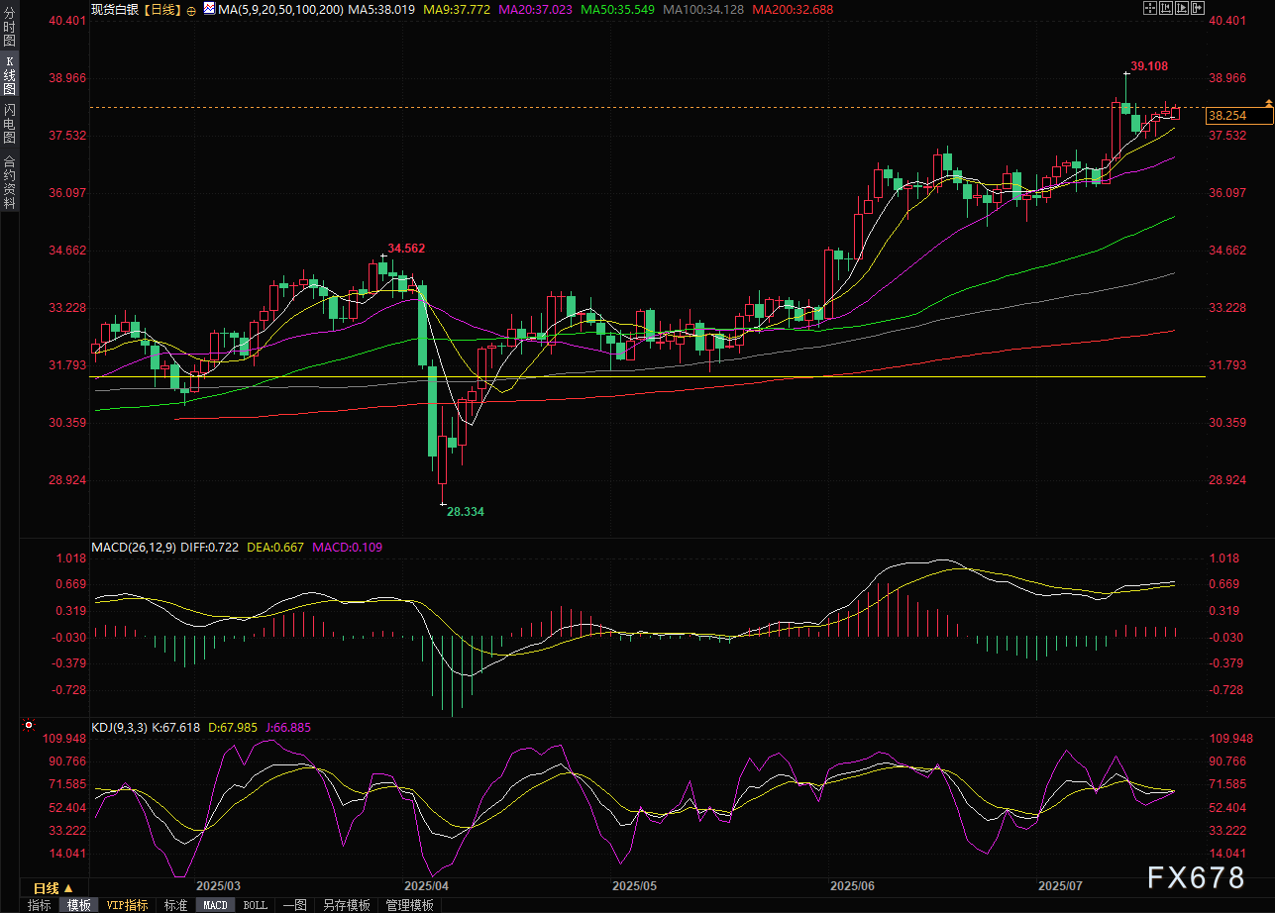Click the orange double-arrow price alert icon
This screenshot has width=1275, height=913.
tap(1267, 103)
